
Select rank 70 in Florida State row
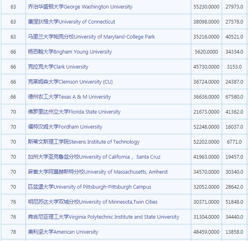click(13, 112)
